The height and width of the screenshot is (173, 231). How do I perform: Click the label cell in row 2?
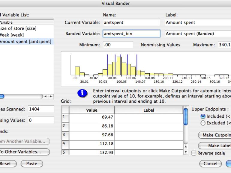[x=149, y=127]
